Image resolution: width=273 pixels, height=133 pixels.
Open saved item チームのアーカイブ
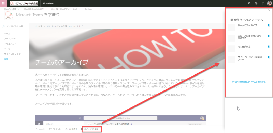pyautogui.click(x=247, y=26)
